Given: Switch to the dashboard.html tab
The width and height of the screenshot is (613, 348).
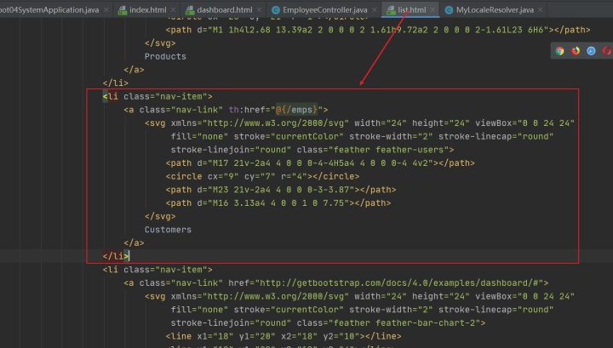Looking at the screenshot, I should tap(225, 9).
